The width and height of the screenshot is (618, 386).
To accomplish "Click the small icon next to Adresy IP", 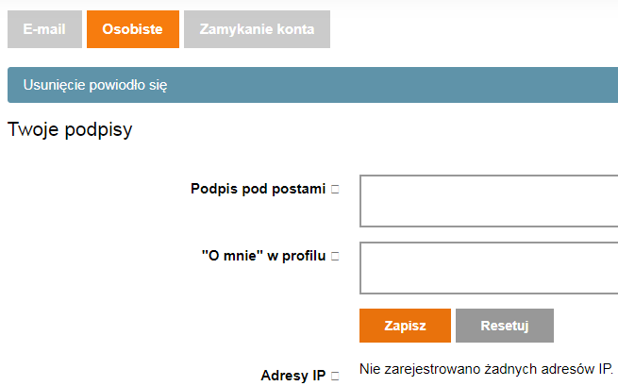I will tap(335, 377).
